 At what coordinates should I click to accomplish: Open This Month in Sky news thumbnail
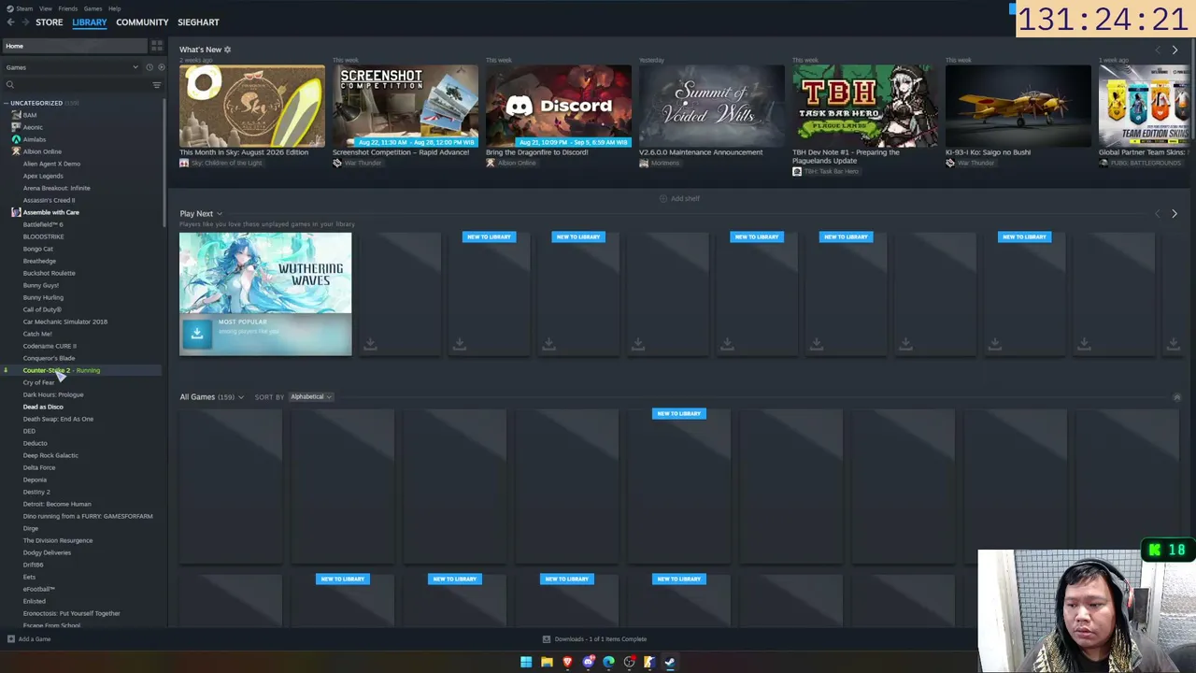point(252,106)
